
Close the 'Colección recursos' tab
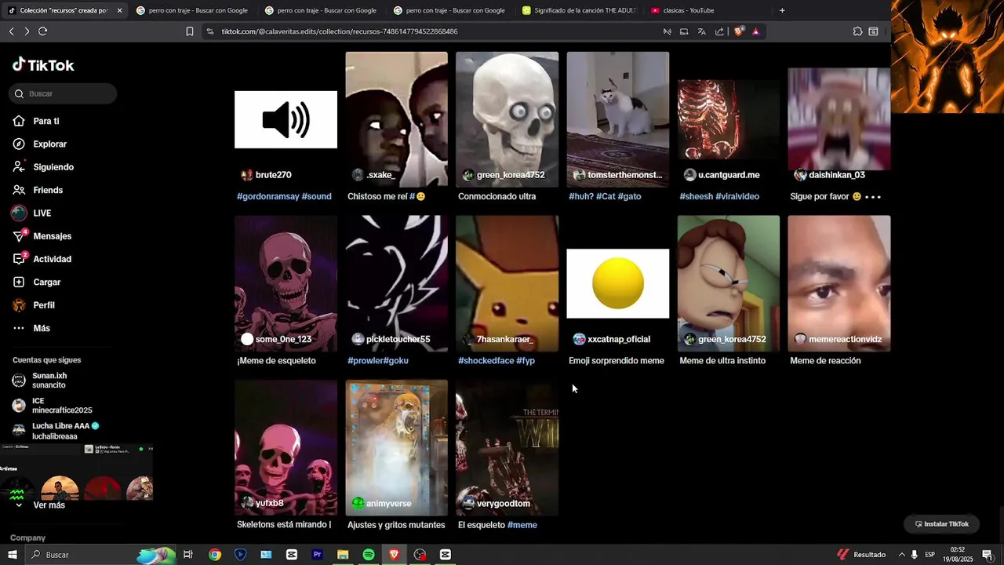coord(119,10)
